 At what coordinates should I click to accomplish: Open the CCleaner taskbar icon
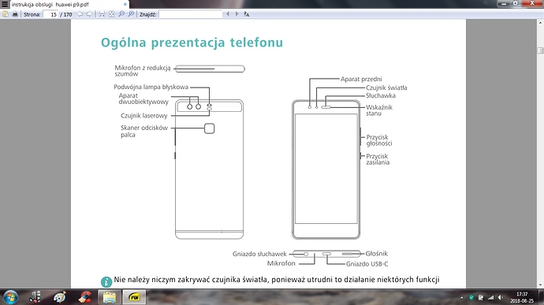pyautogui.click(x=84, y=297)
